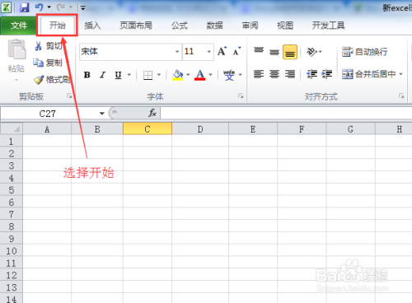This screenshot has width=412, height=303.
Task: Click the Undo icon
Action: pos(40,7)
